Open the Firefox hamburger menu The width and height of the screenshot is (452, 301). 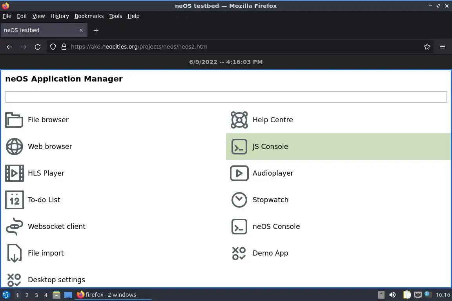click(443, 47)
